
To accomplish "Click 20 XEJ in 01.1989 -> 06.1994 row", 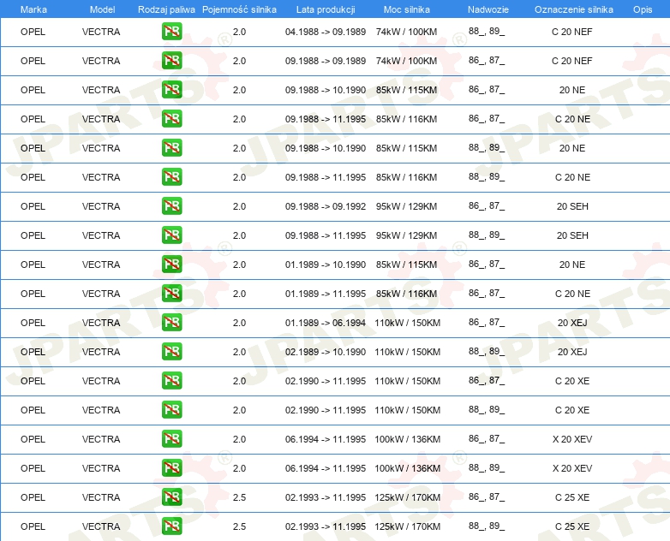I will click(x=572, y=323).
